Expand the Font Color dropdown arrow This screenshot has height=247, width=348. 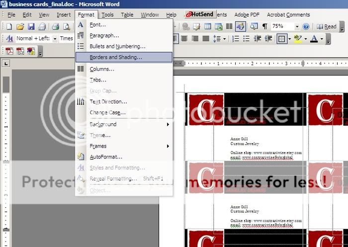[322, 39]
